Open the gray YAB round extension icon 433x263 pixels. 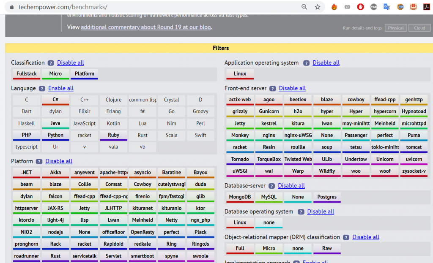[x=374, y=7]
